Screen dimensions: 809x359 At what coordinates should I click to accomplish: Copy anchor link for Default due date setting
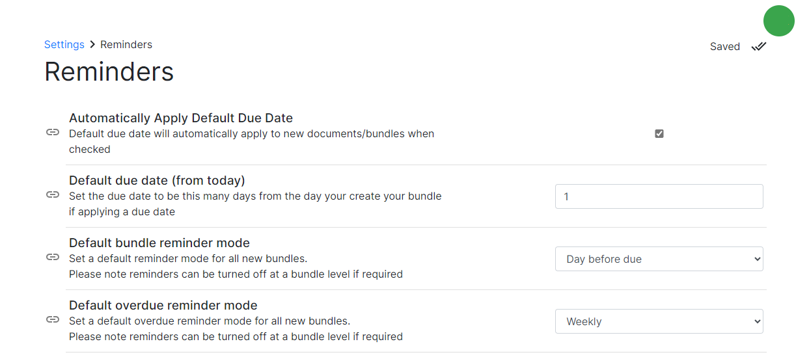[53, 194]
